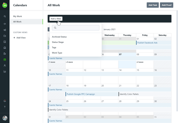Open the search icon in sidebar

5,16
